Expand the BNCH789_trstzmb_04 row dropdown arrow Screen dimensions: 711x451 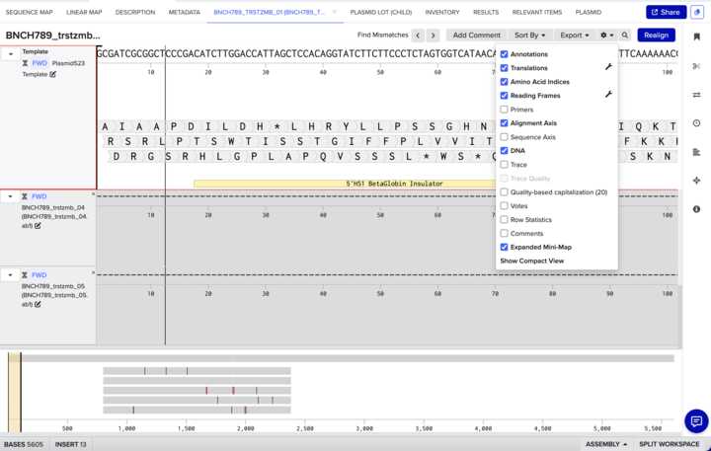11,196
